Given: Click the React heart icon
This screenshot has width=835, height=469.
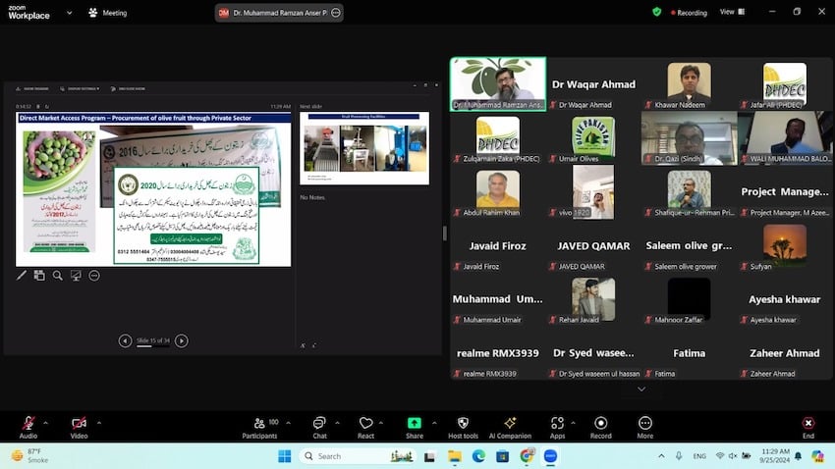Looking at the screenshot, I should pos(365,423).
